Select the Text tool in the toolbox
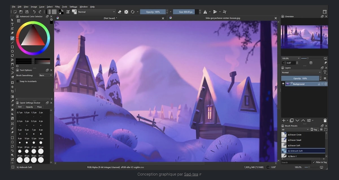This screenshot has width=339, height=180. point(12,24)
